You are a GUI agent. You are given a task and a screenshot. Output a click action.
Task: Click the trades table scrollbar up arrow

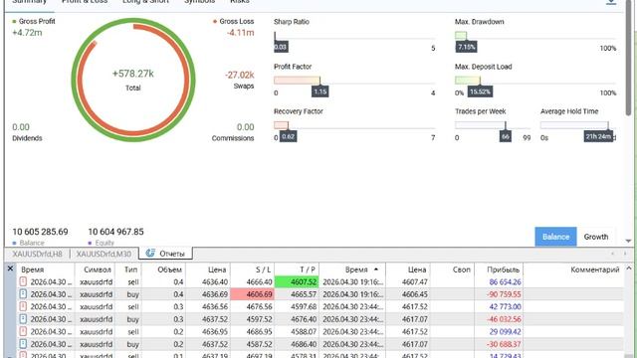pos(629,268)
